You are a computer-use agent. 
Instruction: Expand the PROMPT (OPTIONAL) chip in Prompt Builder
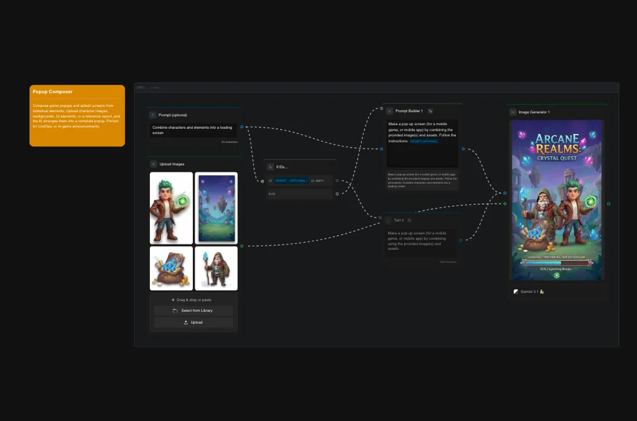click(423, 141)
